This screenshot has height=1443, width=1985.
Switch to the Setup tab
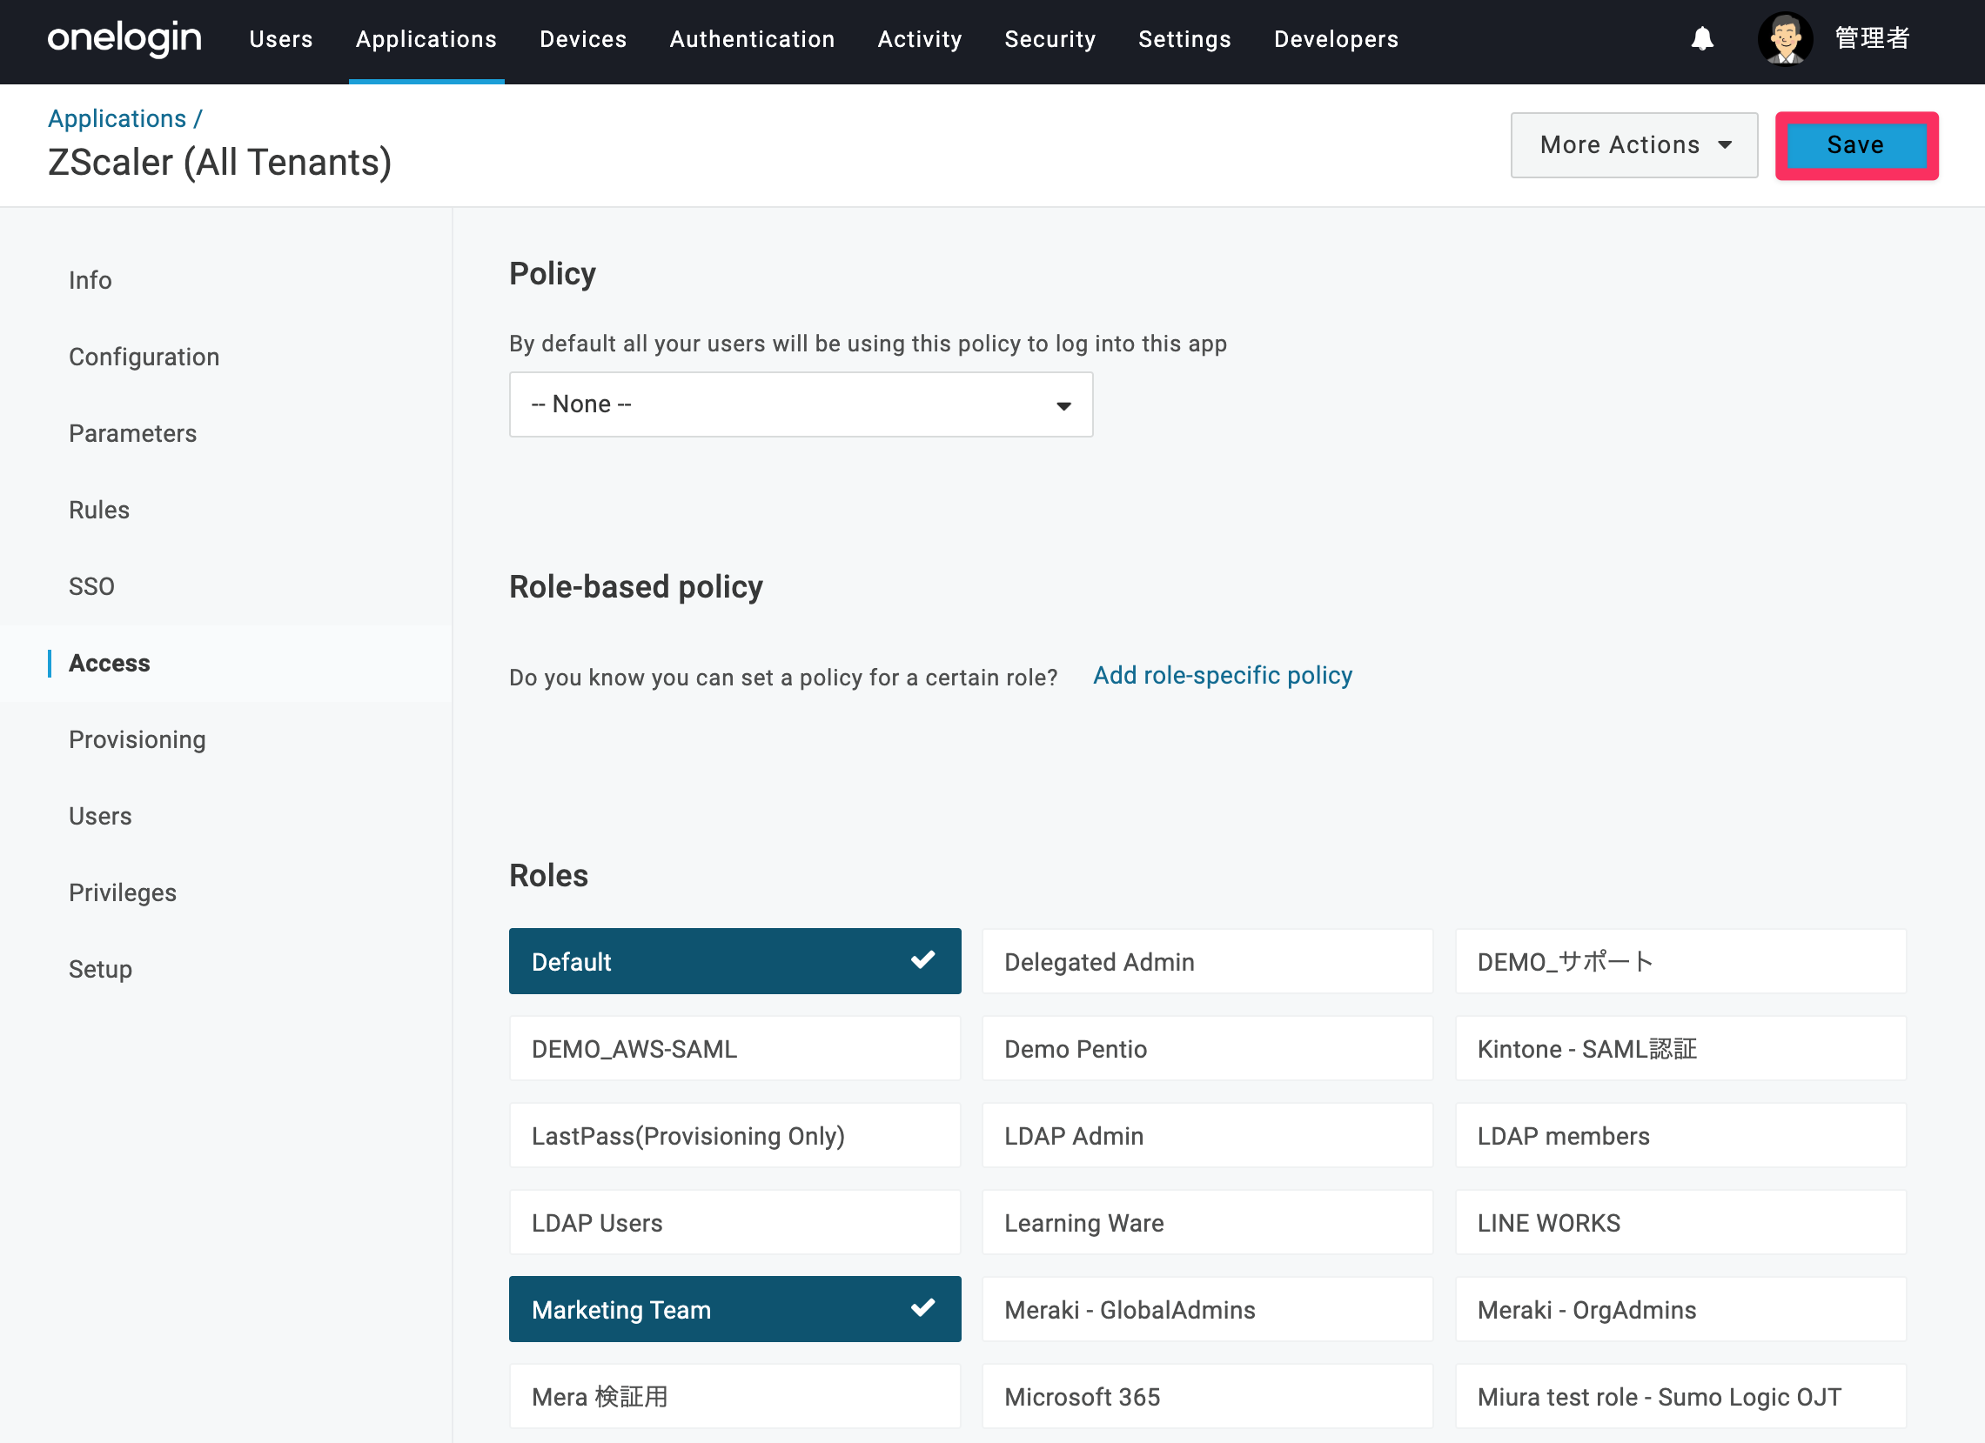[x=101, y=969]
